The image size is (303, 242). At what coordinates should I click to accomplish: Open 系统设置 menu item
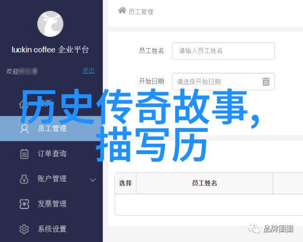click(51, 229)
